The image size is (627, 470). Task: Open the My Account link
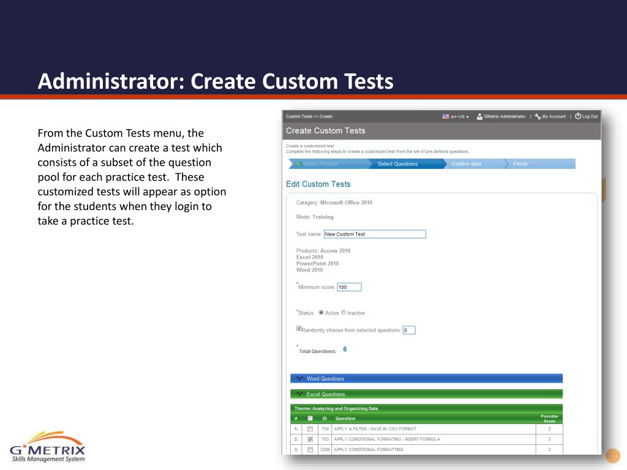coord(554,117)
